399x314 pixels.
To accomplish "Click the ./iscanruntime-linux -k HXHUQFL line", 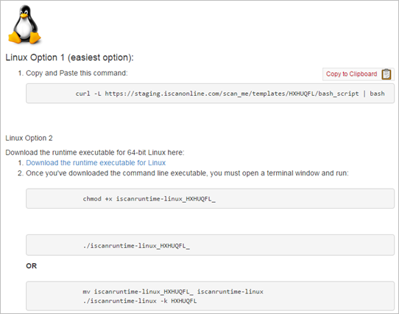I will [140, 301].
